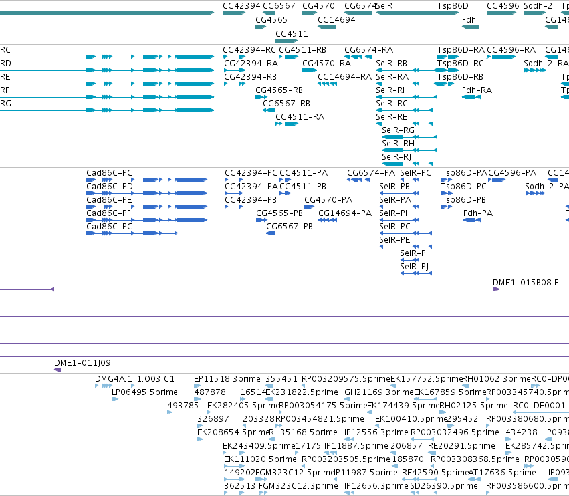Select the Fdh gene label
The height and width of the screenshot is (496, 569).
(469, 20)
